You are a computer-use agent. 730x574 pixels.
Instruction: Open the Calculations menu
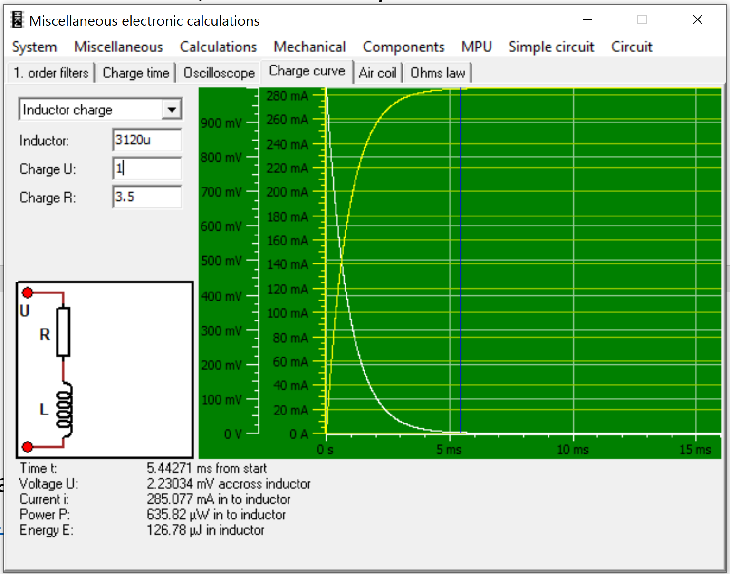[x=219, y=47]
